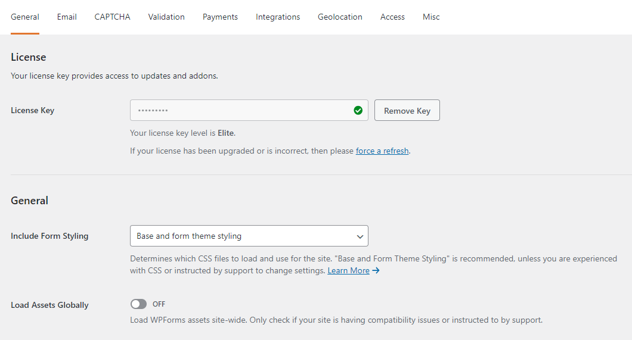Click inside the License Key field
The height and width of the screenshot is (340, 632).
click(x=238, y=110)
